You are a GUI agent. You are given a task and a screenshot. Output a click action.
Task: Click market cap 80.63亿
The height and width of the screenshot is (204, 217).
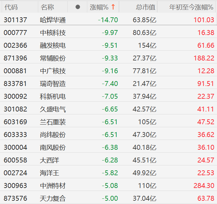pos(144,33)
